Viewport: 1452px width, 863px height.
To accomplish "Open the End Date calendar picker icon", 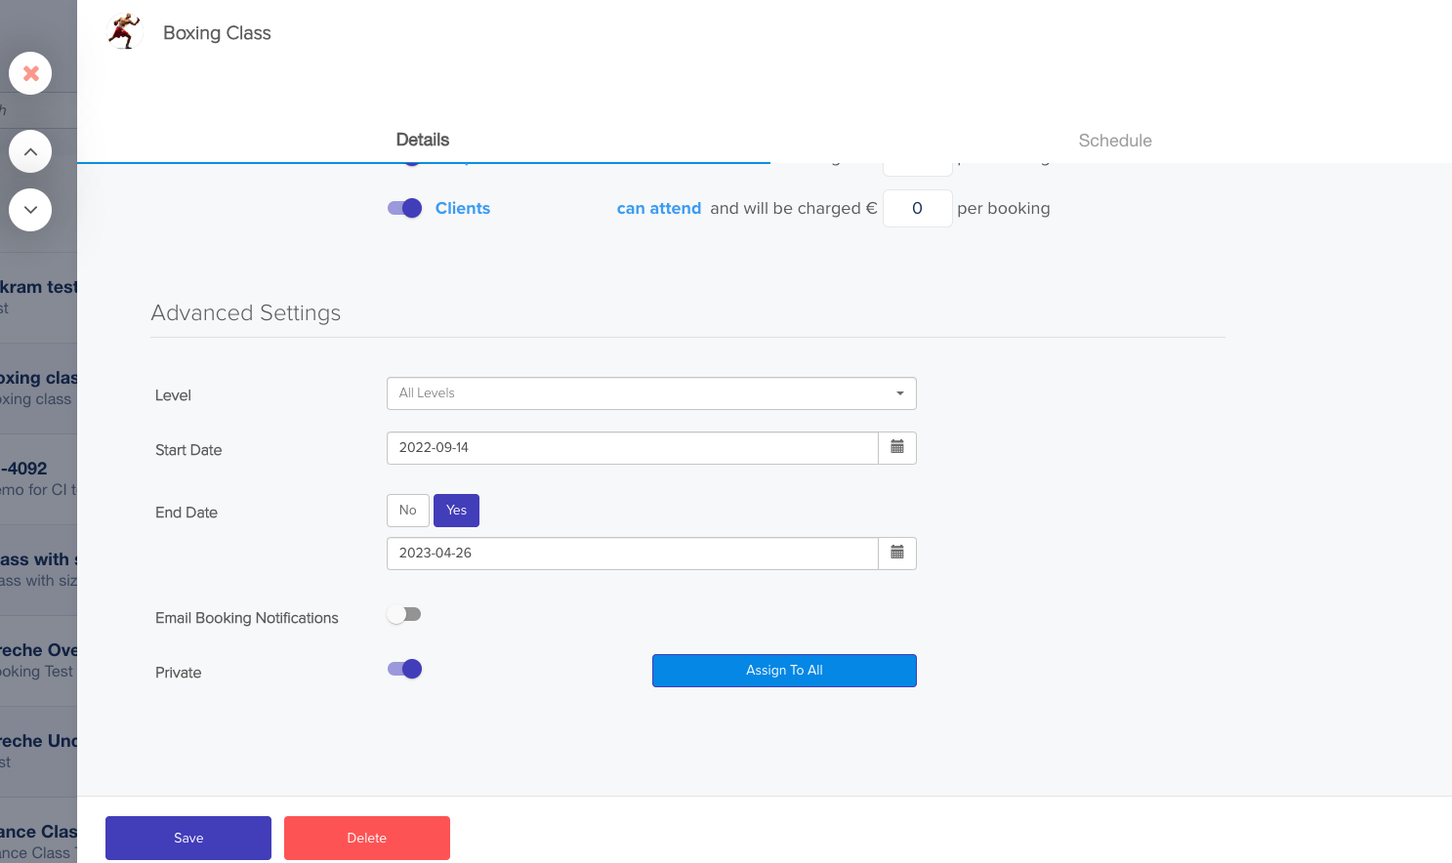I will click(897, 554).
